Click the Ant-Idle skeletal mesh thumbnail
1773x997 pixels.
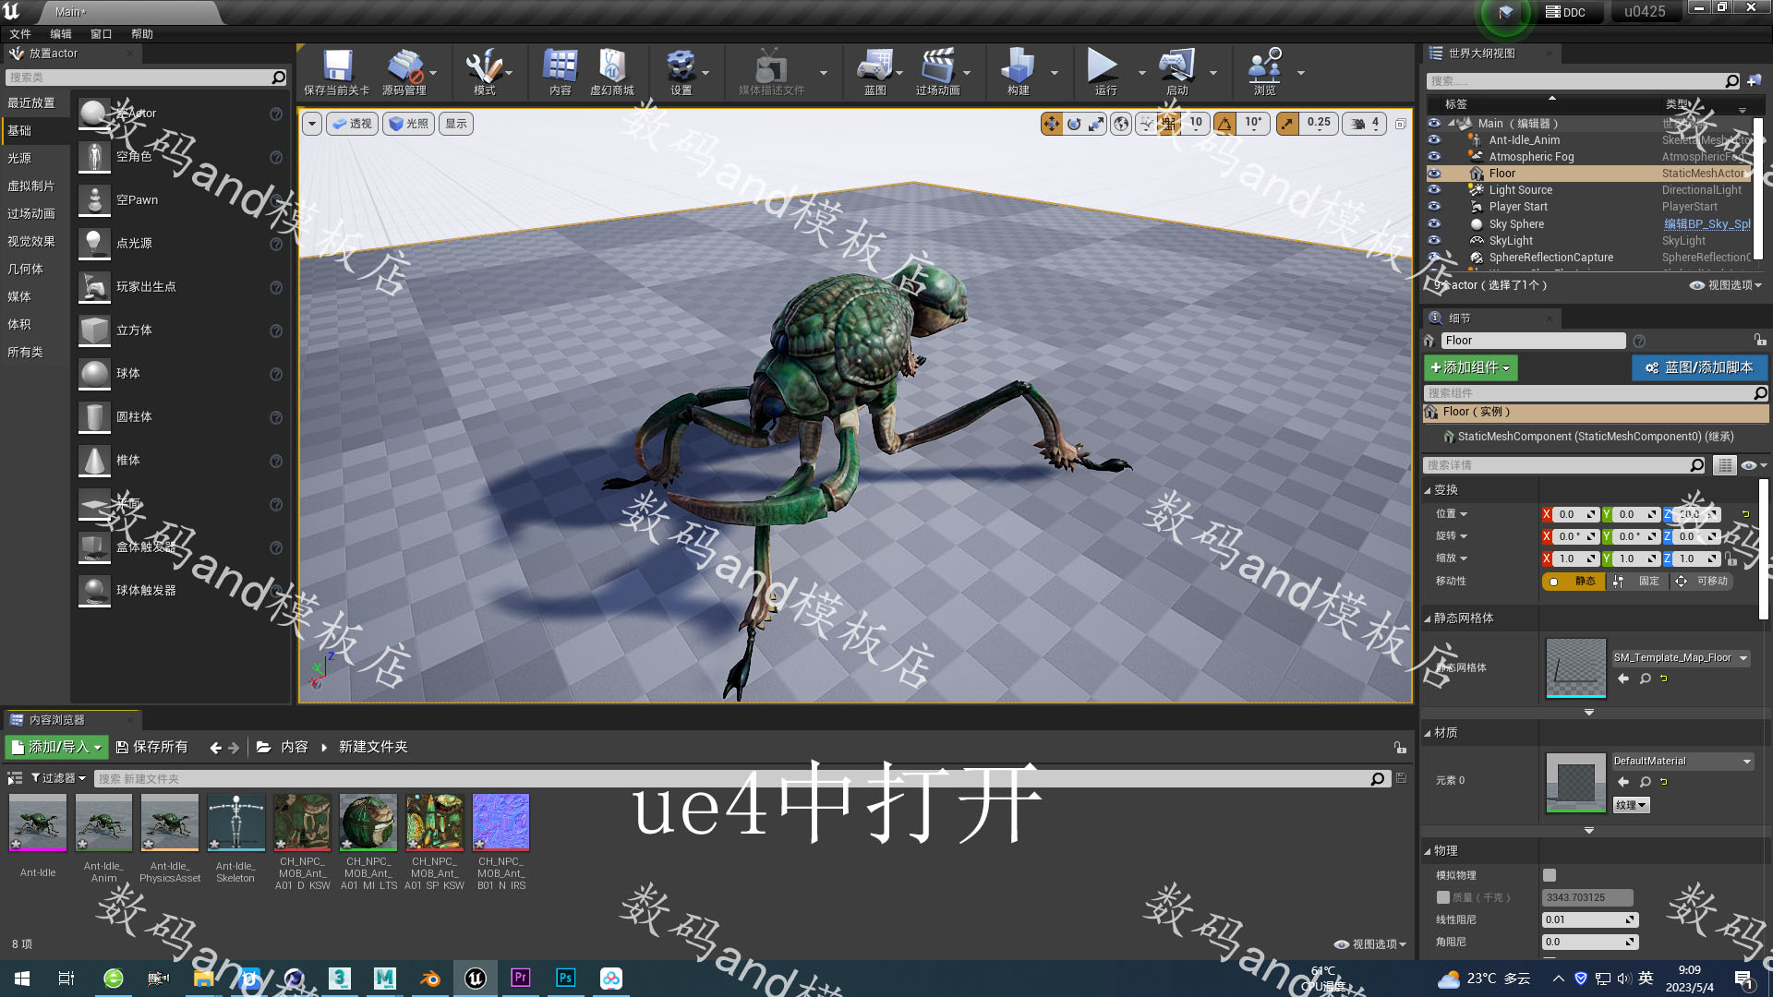click(x=38, y=822)
